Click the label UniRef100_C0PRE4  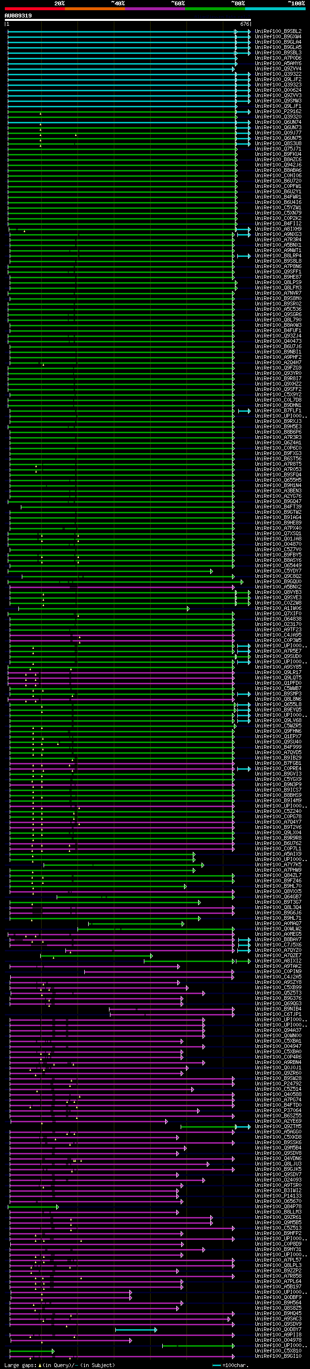point(278,768)
